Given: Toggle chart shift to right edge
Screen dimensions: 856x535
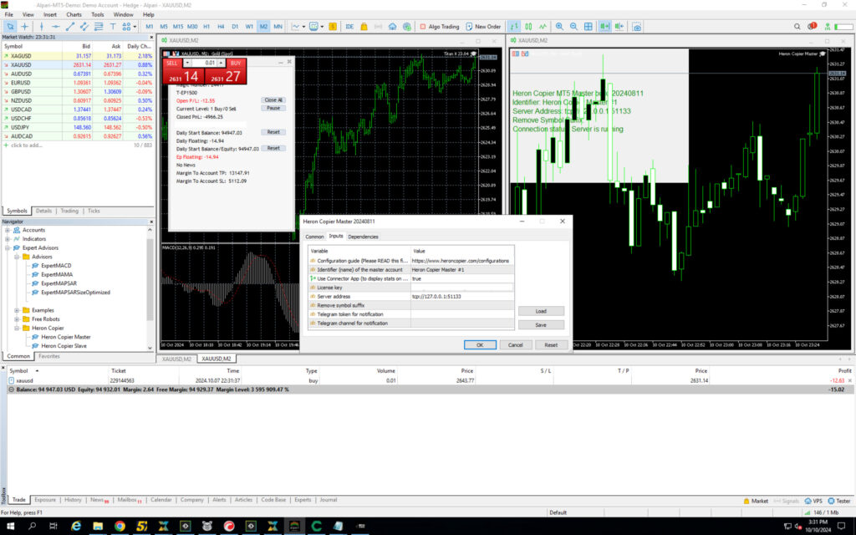Looking at the screenshot, I should tap(619, 26).
